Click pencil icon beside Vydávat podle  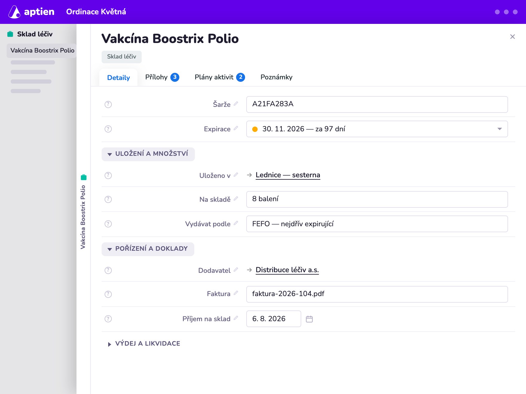click(x=236, y=223)
